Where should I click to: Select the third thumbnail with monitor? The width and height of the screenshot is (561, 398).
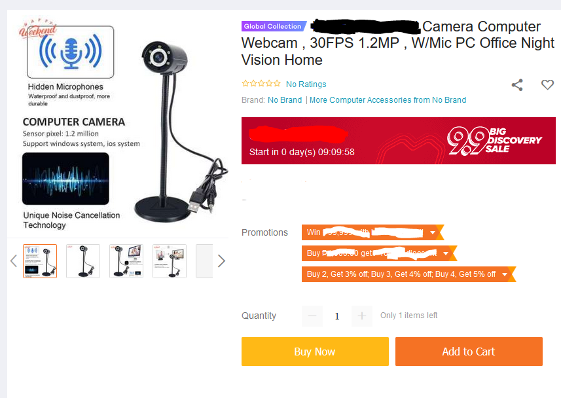[x=126, y=261]
